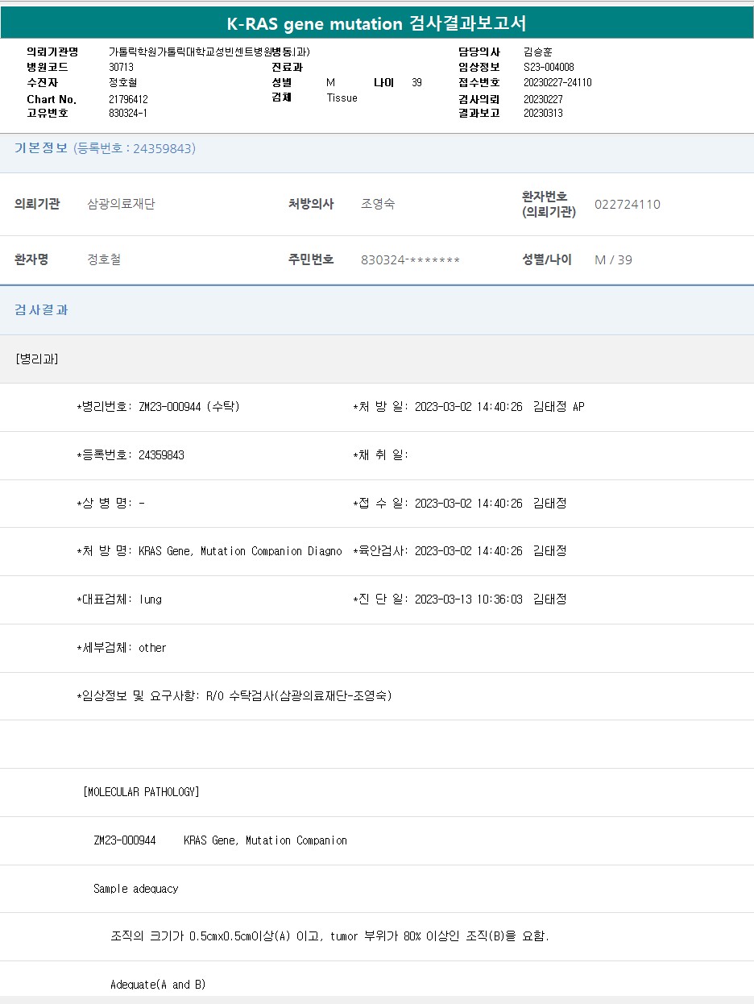This screenshot has width=754, height=1004.
Task: Click the 검체 value Tissue
Action: point(342,97)
